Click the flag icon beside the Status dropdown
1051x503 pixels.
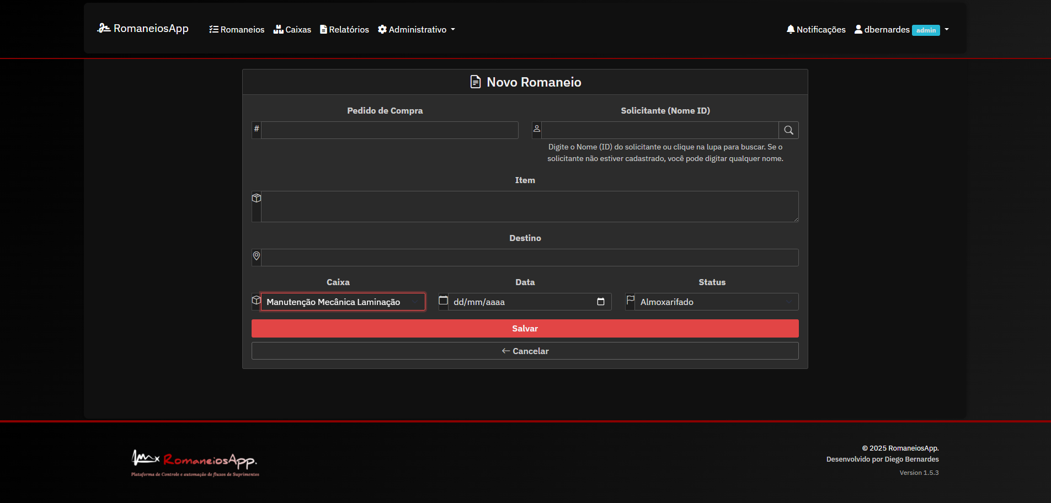(631, 299)
